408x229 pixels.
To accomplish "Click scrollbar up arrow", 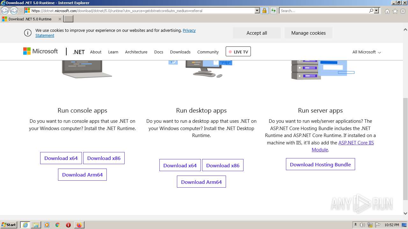I will pos(405,30).
